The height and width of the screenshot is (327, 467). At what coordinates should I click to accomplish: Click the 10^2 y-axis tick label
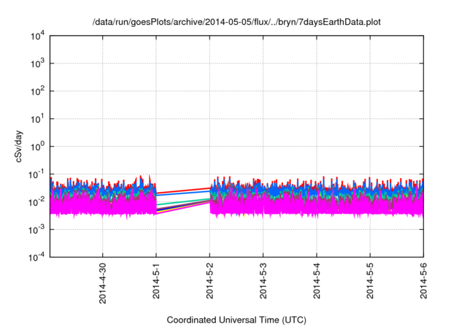tap(37, 91)
